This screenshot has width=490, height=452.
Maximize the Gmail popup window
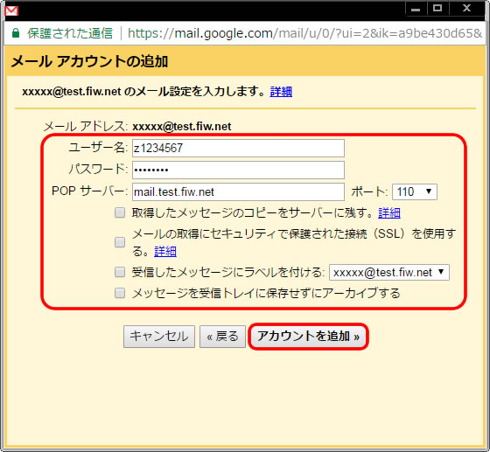437,9
